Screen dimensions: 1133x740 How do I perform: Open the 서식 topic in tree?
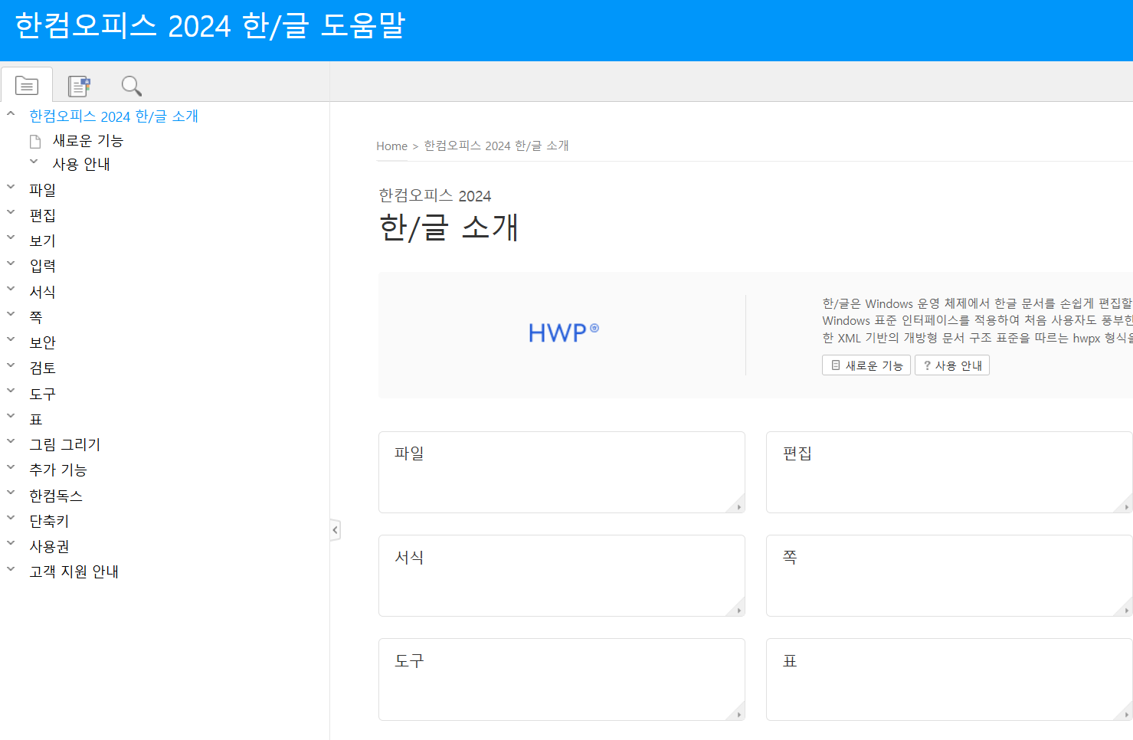(43, 292)
